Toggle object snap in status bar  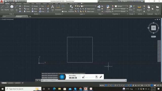(x=126, y=85)
